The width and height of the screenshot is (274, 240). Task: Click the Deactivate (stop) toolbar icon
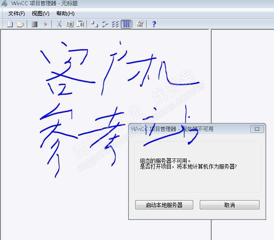point(34,24)
